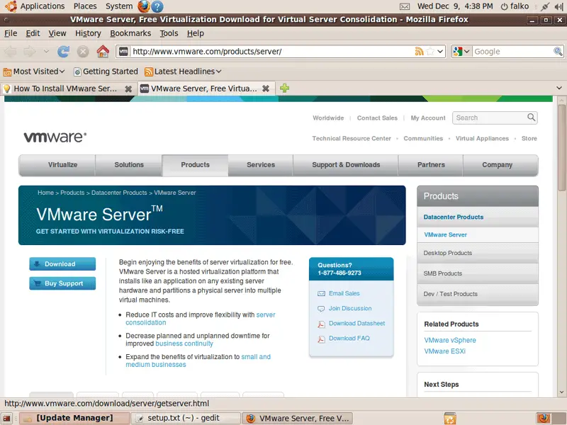Image resolution: width=567 pixels, height=425 pixels.
Task: Open the Places menu in top panel
Action: (85, 6)
